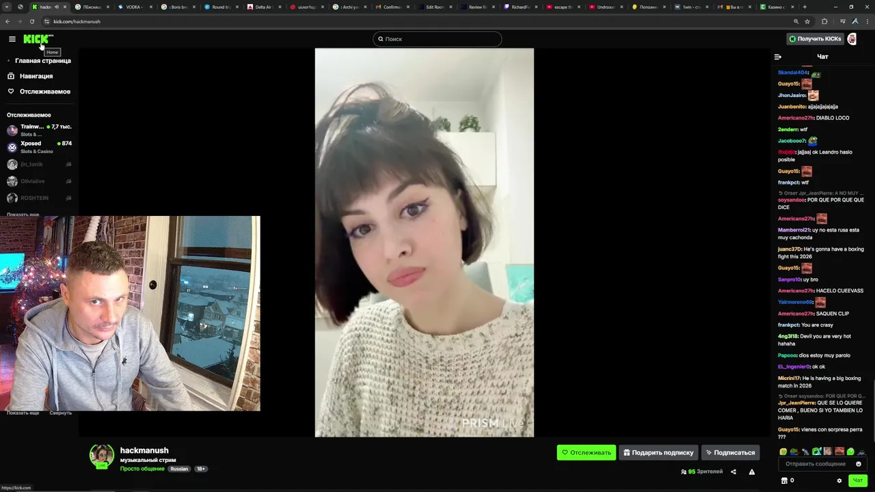Open Trainw... followed channel

coord(39,130)
